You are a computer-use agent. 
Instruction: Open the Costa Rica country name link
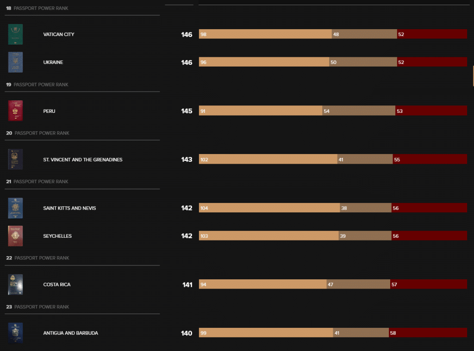coord(56,284)
